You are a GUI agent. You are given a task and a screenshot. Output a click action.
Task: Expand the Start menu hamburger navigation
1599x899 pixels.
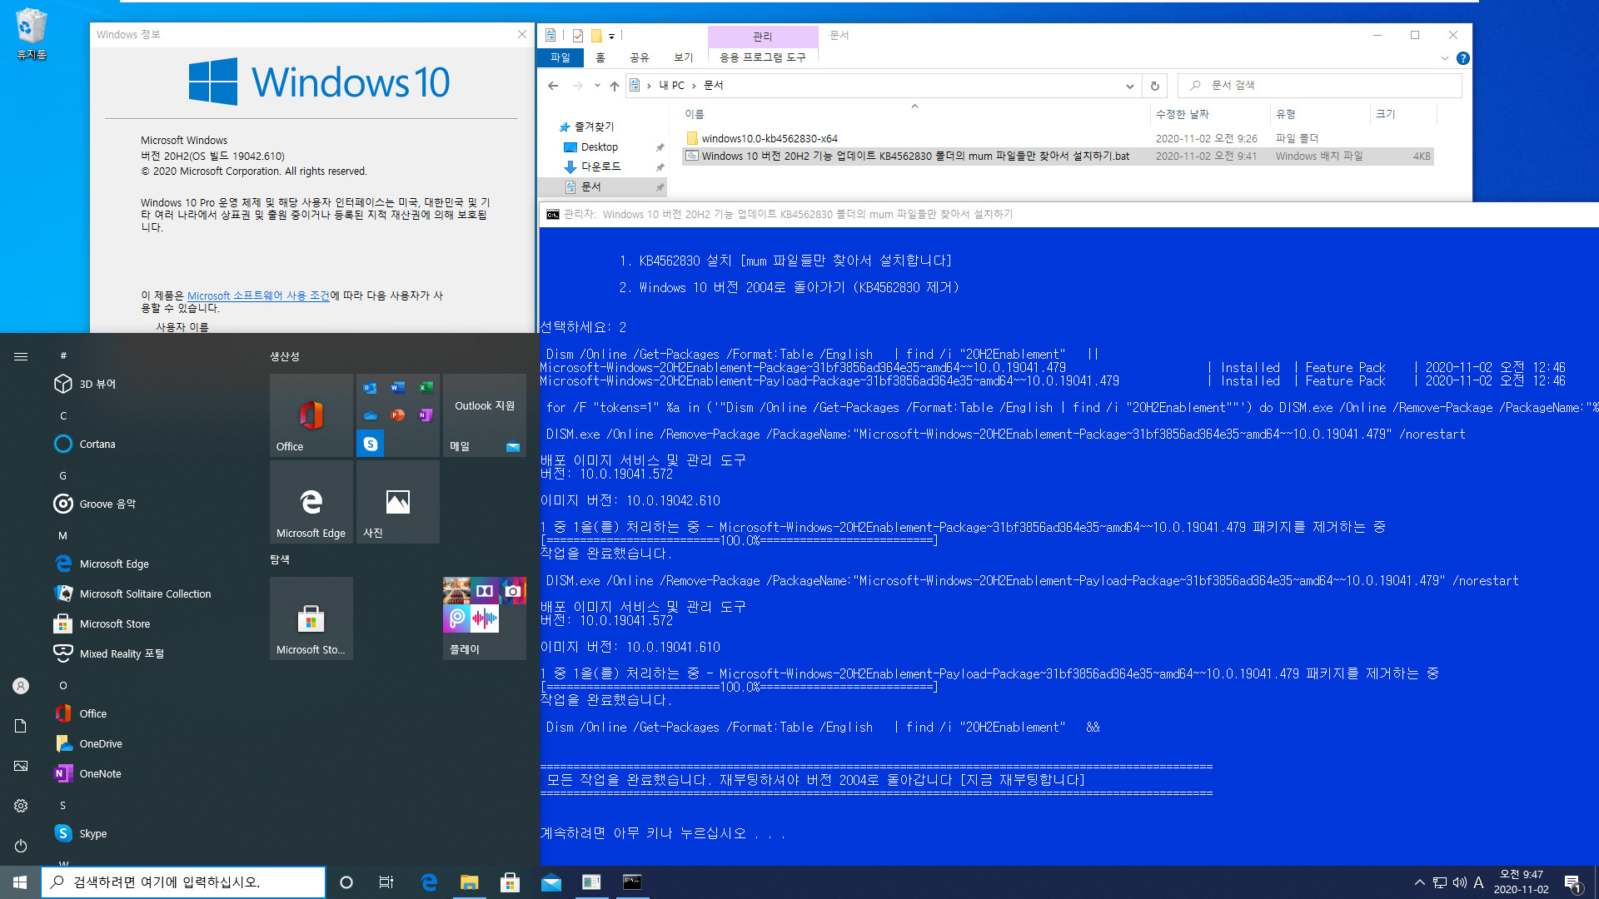coord(21,356)
